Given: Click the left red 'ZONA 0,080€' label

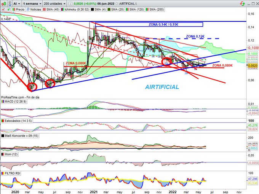Looking at the screenshot, I should (76, 64).
